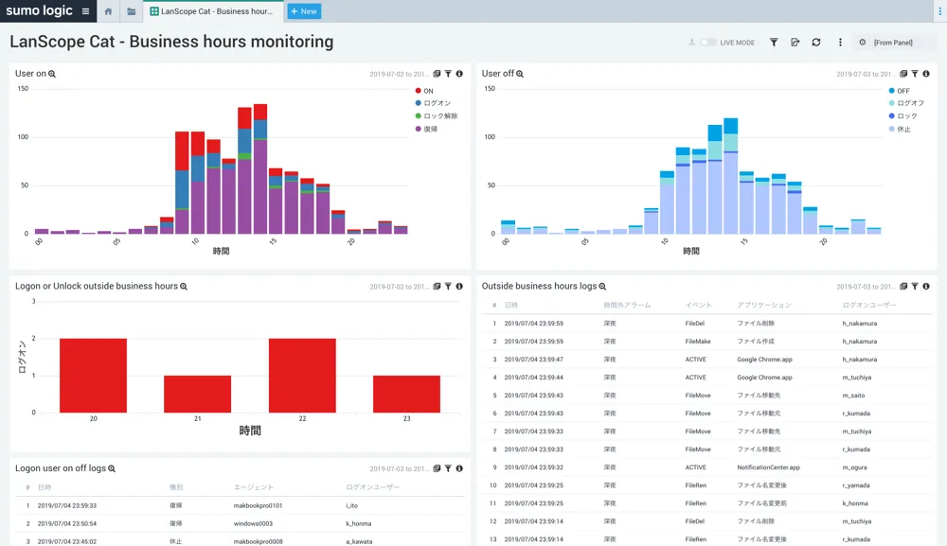Select the makbookpro0101 agent cell

point(258,505)
